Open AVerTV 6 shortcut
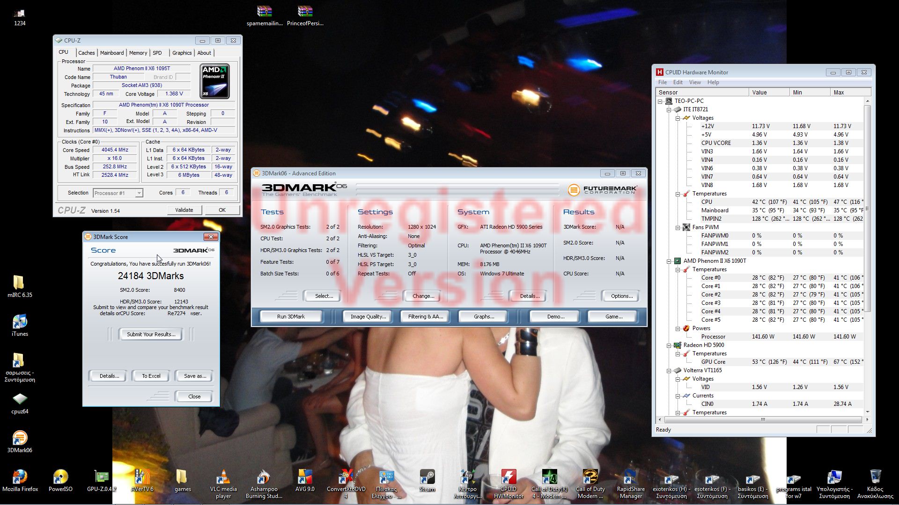 pyautogui.click(x=142, y=481)
